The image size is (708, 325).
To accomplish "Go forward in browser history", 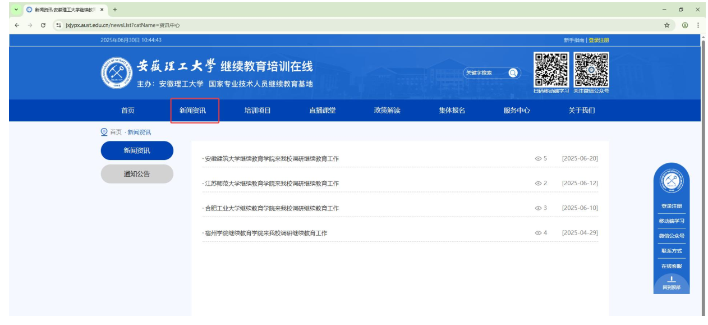I will [x=30, y=25].
